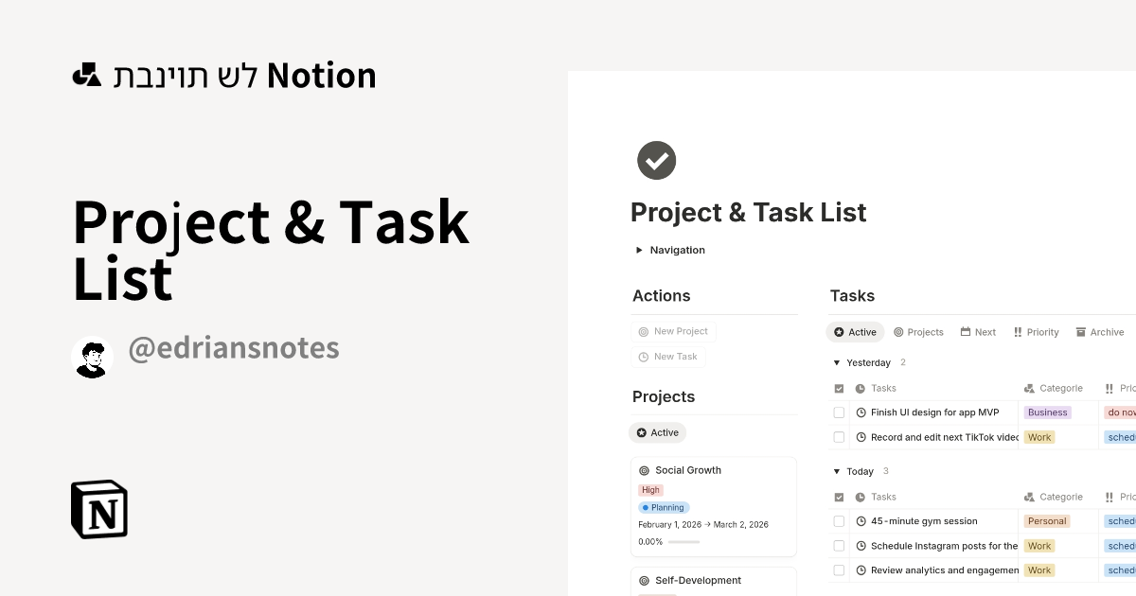Check off Finish UI design for app MVP

pyautogui.click(x=839, y=412)
